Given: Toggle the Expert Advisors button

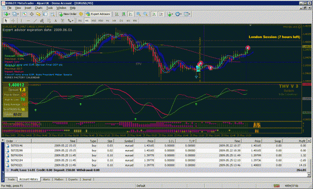Looking at the screenshot, I should (98, 14).
